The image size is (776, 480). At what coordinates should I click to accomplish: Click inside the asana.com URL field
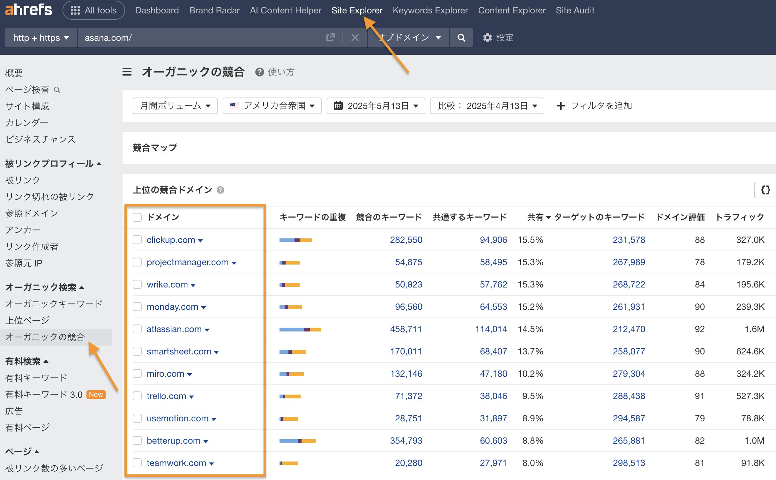[191, 37]
